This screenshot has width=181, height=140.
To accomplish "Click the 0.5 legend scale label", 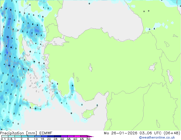I will [x=10, y=139].
